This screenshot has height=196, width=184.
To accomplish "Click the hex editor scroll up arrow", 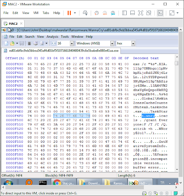I will (x=177, y=57).
